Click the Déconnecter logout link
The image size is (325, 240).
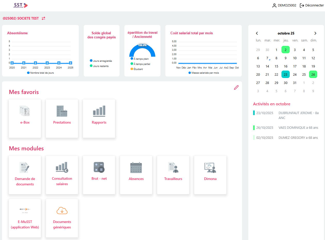point(312,5)
